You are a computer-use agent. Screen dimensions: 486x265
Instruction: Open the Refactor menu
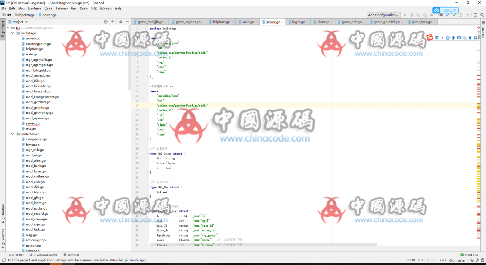[x=61, y=9]
